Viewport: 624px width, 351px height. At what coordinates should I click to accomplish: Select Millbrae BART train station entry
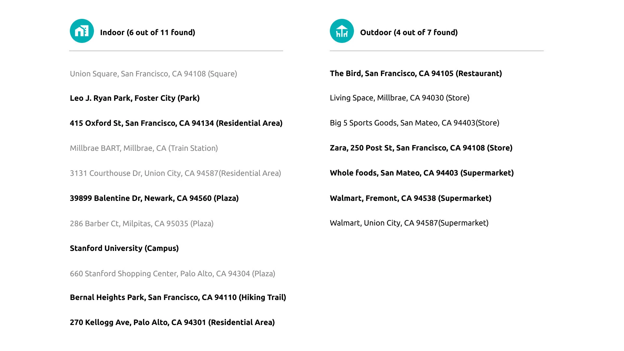tap(144, 148)
